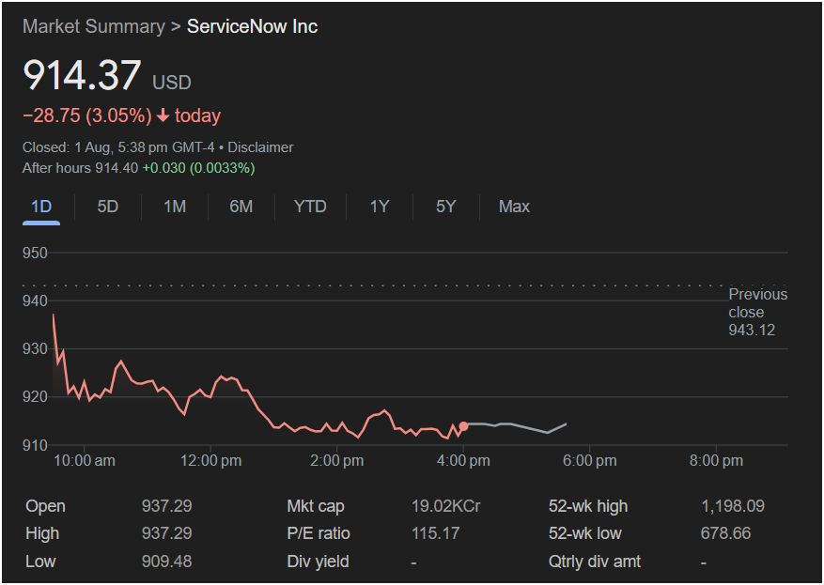The width and height of the screenshot is (824, 585).
Task: Click the 8:00 pm axis label
Action: 716,461
